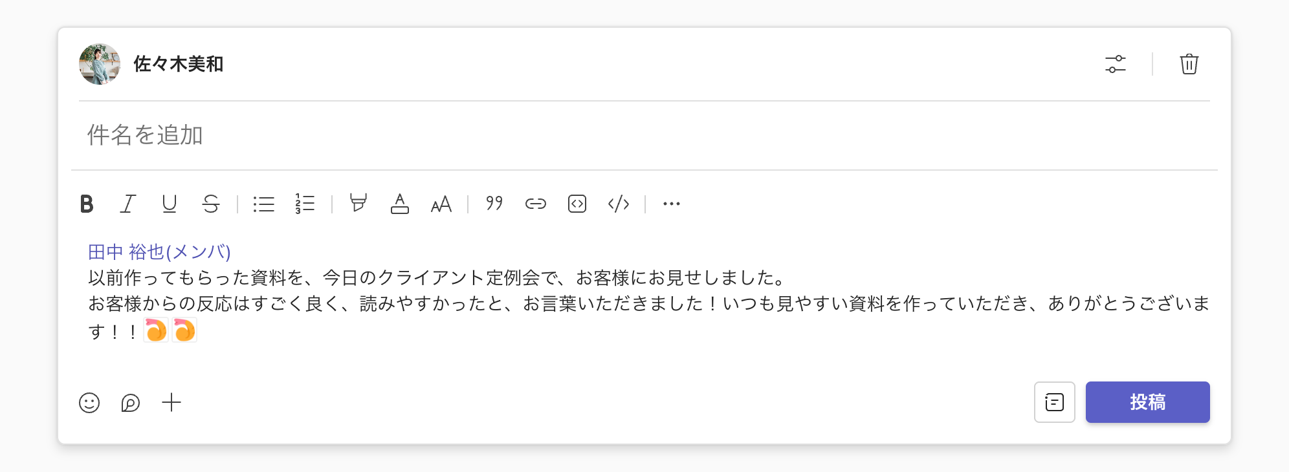
Task: Toggle bold formatting
Action: click(x=87, y=204)
